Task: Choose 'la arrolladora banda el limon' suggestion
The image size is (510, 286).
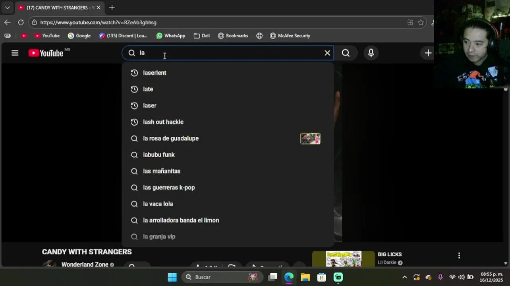Action: pyautogui.click(x=228, y=220)
